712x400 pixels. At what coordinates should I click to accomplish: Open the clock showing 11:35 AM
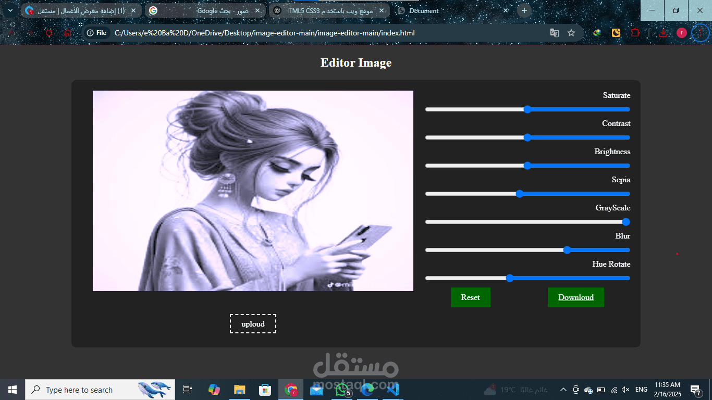[x=668, y=390]
